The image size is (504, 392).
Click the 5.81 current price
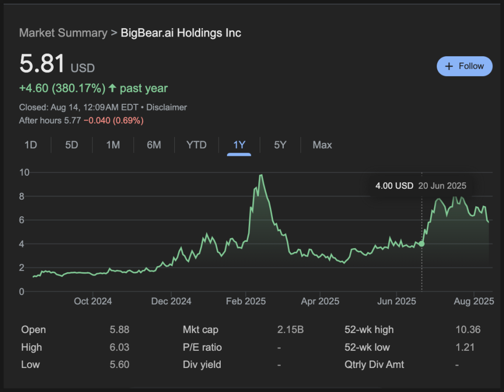tap(42, 63)
